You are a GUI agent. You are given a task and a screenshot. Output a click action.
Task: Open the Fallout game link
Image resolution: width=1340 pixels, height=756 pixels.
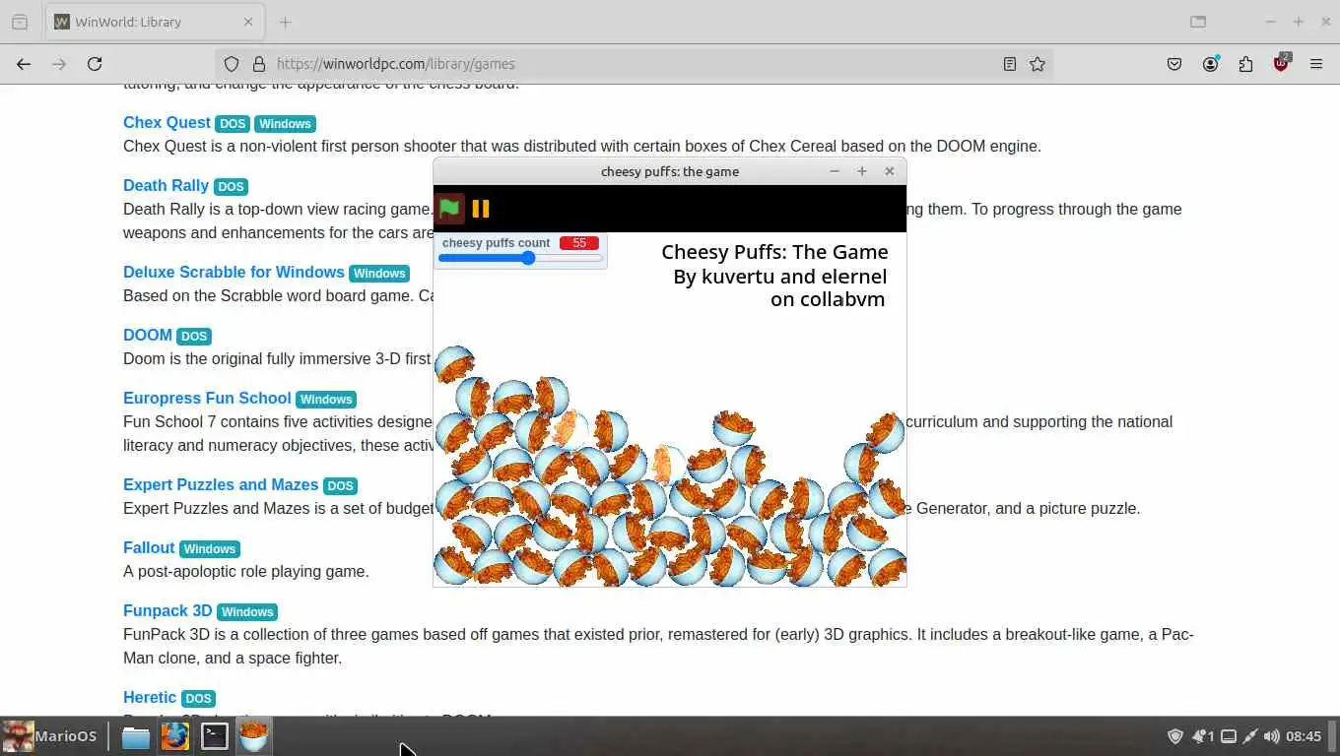tap(149, 547)
